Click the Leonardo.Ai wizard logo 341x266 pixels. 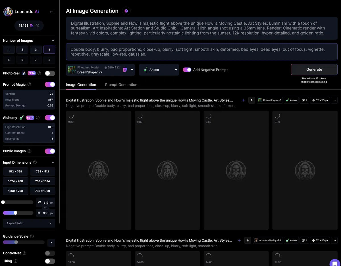coord(8,12)
